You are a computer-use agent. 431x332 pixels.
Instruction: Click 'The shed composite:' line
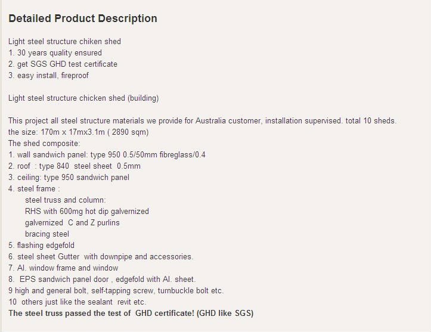(44, 144)
